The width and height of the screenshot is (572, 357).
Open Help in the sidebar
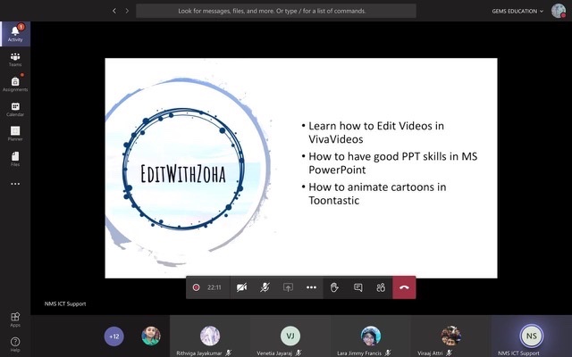pyautogui.click(x=15, y=345)
